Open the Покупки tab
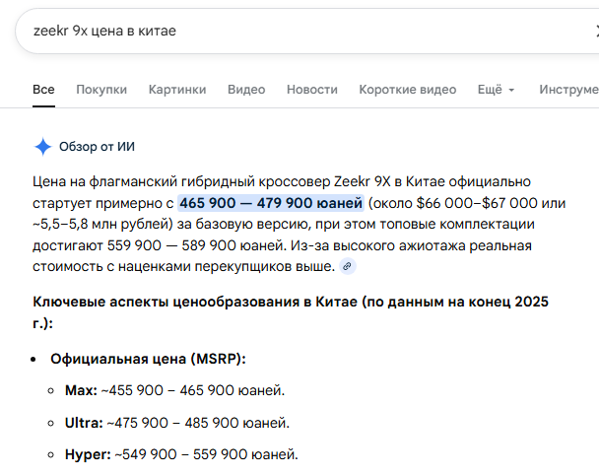This screenshot has height=475, width=599. [101, 90]
